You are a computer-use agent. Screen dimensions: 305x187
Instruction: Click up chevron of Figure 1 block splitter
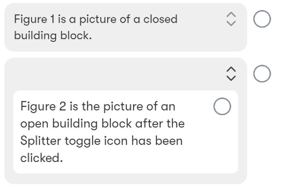point(231,15)
